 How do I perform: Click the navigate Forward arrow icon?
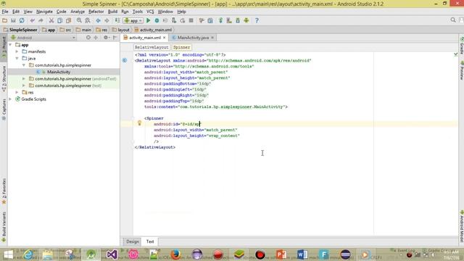(107, 20)
